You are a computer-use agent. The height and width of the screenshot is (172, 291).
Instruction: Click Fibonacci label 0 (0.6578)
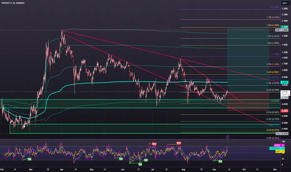(275, 101)
